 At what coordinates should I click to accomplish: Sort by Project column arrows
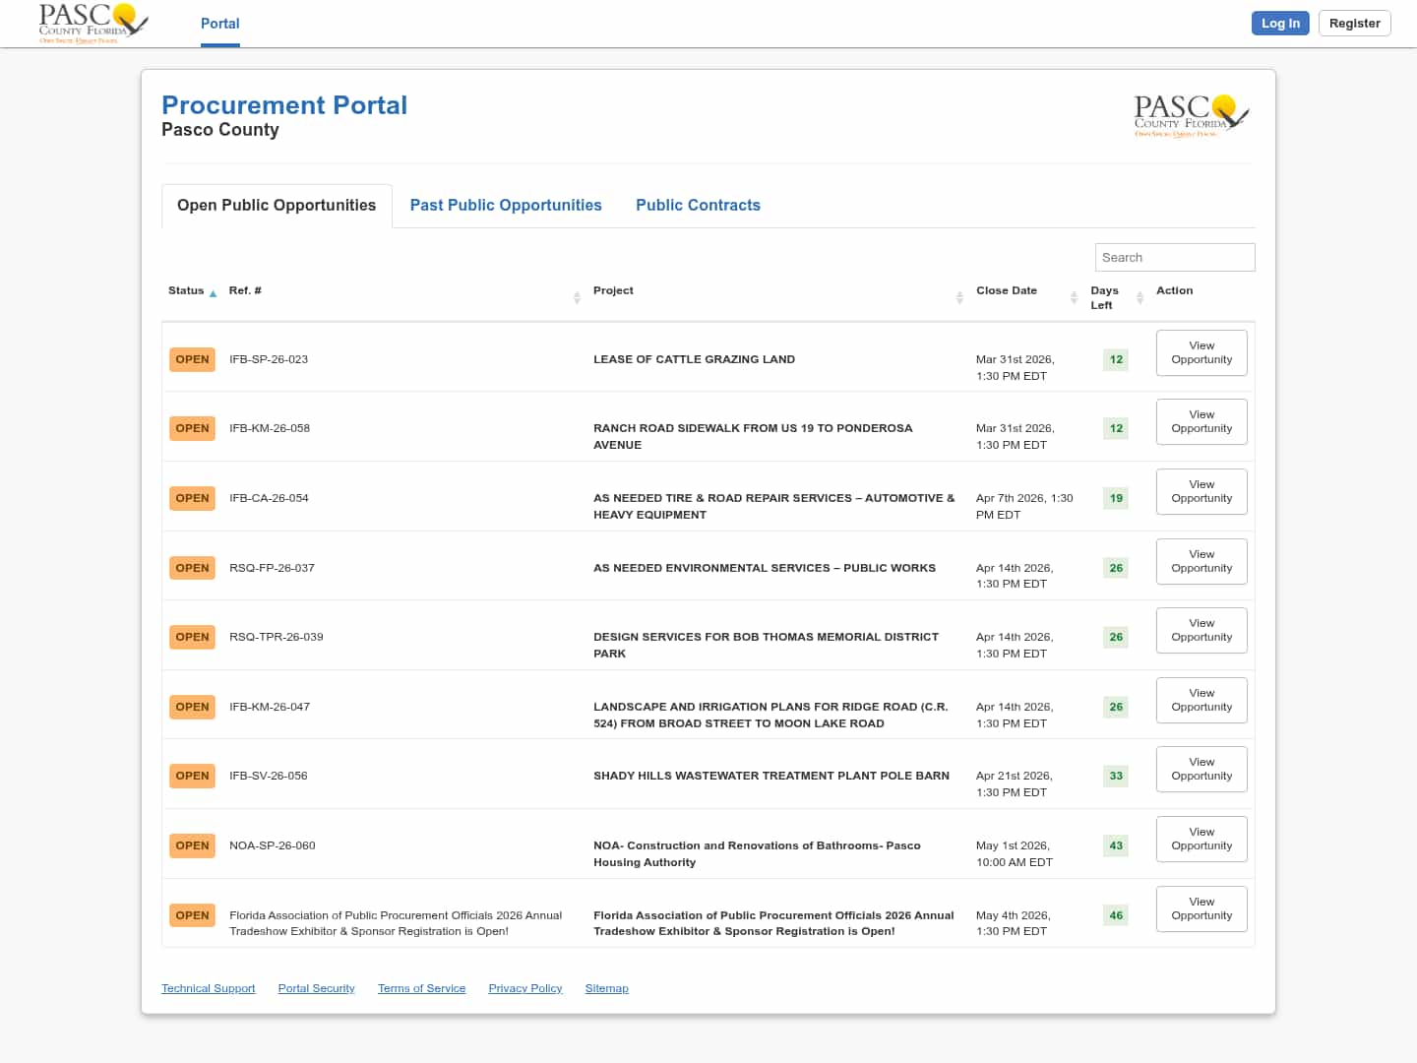959,297
